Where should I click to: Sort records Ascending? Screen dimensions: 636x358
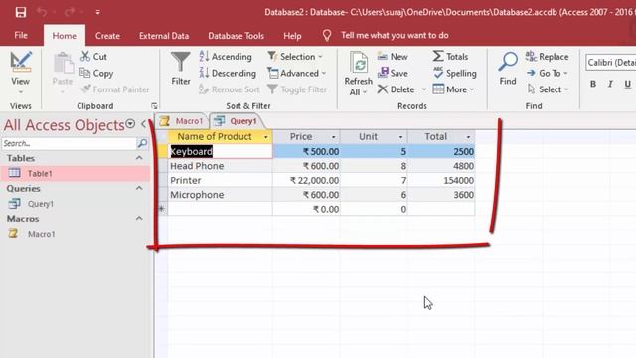(x=226, y=57)
